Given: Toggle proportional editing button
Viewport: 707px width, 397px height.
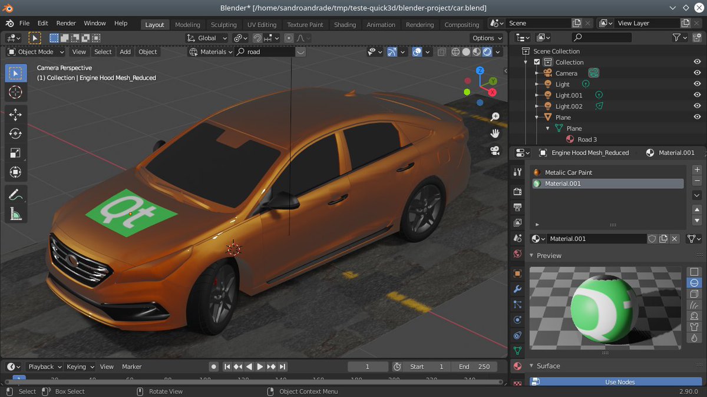Looking at the screenshot, I should (x=289, y=38).
